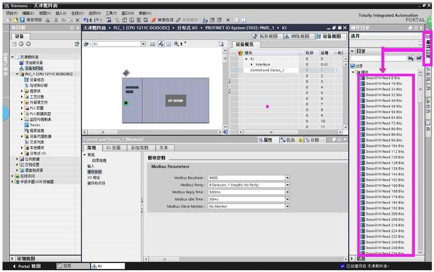Image resolution: width=434 pixels, height=272 pixels.
Task: Click the Hardware catalog (硬件目录) vertical side tab
Action: (428, 48)
